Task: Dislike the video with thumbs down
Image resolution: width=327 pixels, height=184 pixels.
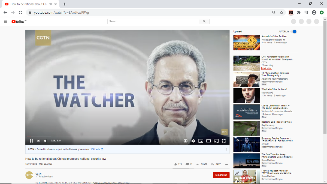Action: point(189,164)
